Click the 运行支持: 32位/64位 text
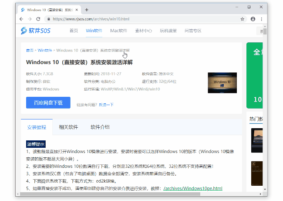Screen dimensions: 283x201 click(159, 82)
